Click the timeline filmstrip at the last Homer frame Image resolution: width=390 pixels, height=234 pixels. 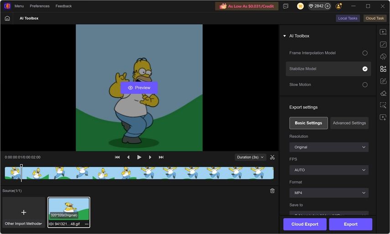[259, 173]
